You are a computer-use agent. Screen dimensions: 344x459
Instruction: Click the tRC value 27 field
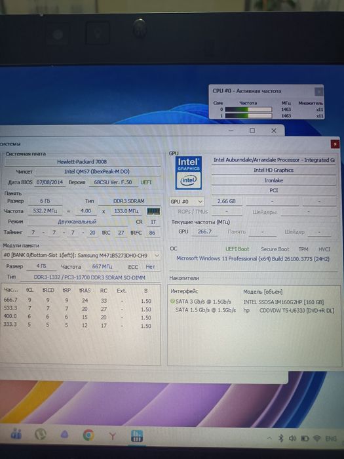121,233
